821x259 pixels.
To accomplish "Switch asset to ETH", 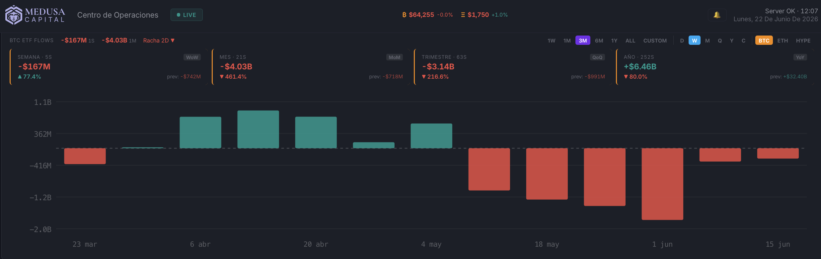I will pos(782,41).
